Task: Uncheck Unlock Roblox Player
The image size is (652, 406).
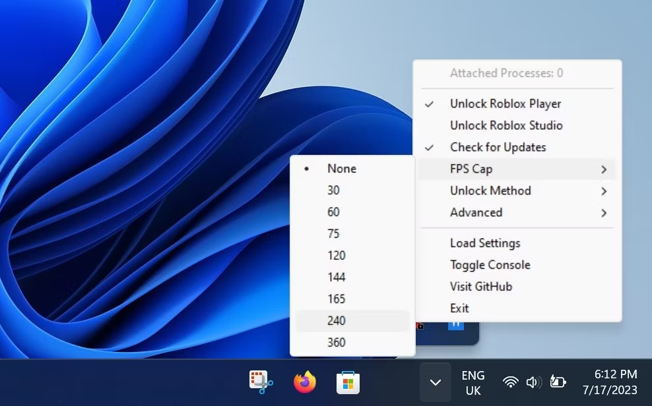Action: [x=505, y=103]
